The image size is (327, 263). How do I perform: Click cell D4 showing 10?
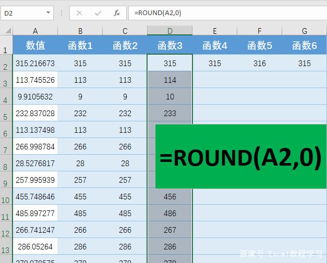pyautogui.click(x=169, y=96)
